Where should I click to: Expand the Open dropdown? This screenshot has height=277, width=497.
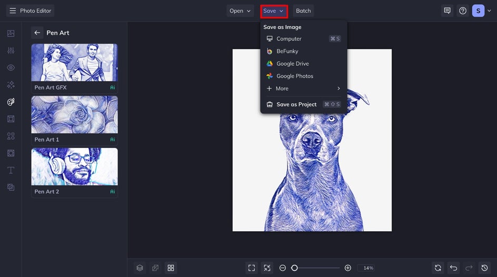(x=240, y=11)
